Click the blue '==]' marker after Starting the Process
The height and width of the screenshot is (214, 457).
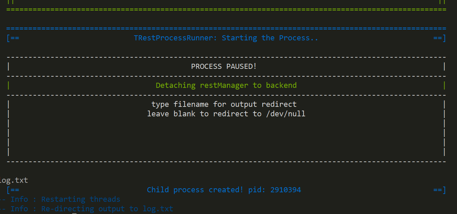pyautogui.click(x=440, y=38)
